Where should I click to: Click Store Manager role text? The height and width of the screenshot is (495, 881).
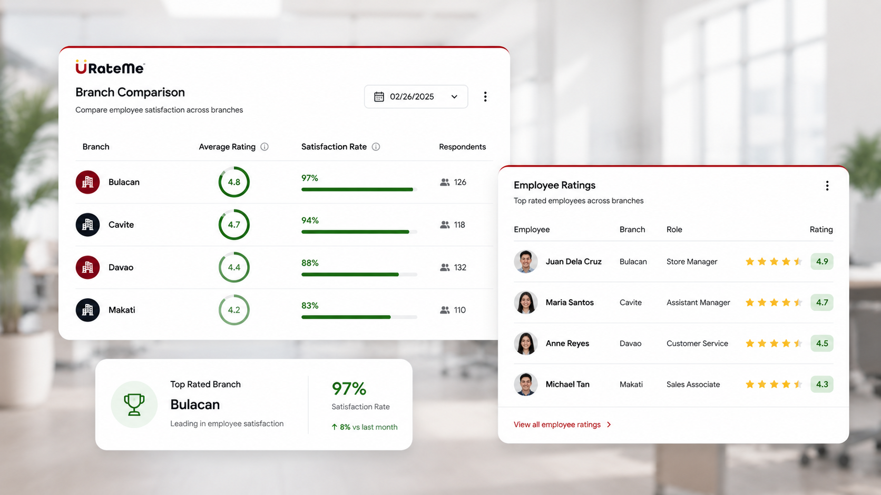pos(692,261)
